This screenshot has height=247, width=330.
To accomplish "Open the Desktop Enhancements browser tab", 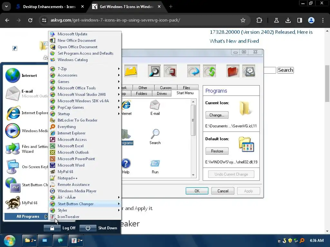I will point(49,7).
